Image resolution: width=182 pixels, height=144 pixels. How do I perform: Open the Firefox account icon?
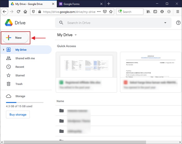[x=162, y=12]
